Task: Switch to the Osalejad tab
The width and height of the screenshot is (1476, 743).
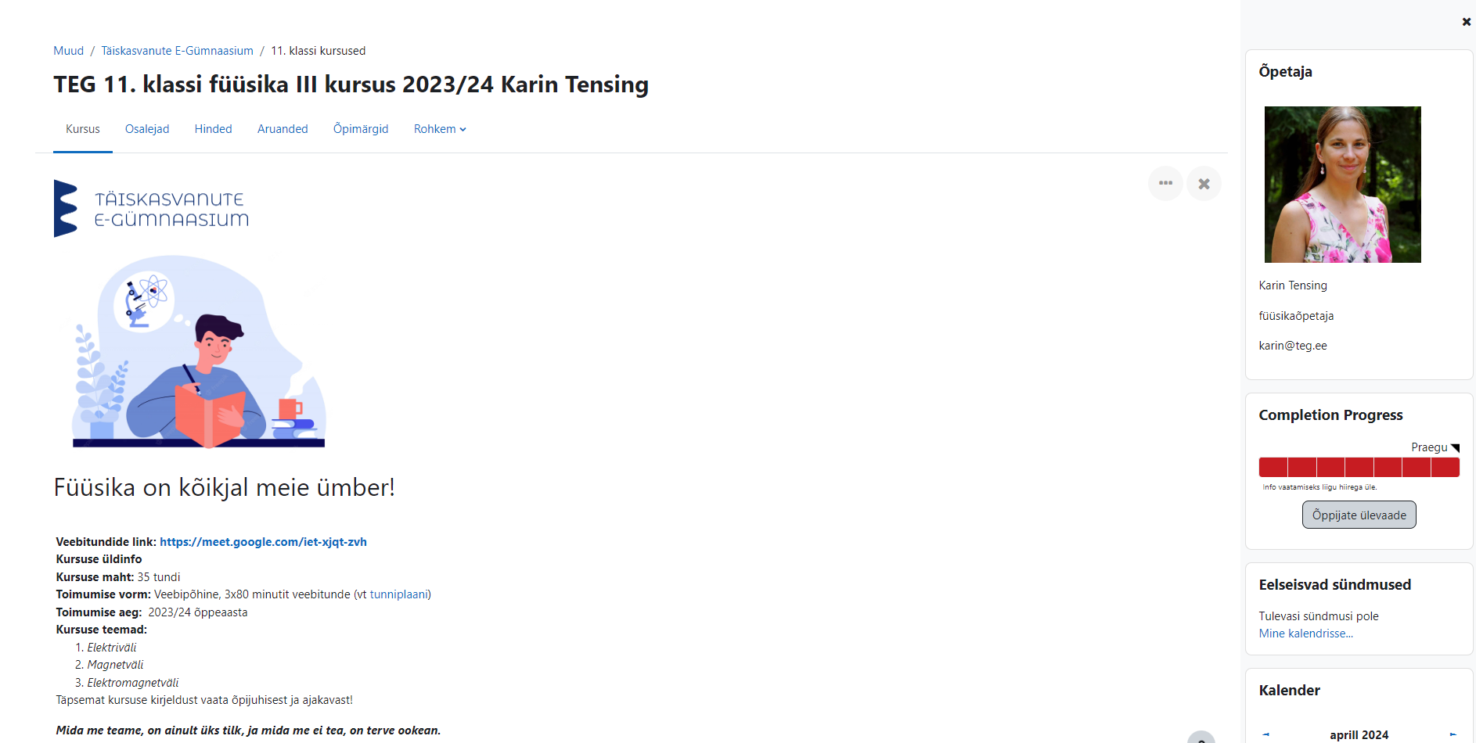Action: click(147, 129)
